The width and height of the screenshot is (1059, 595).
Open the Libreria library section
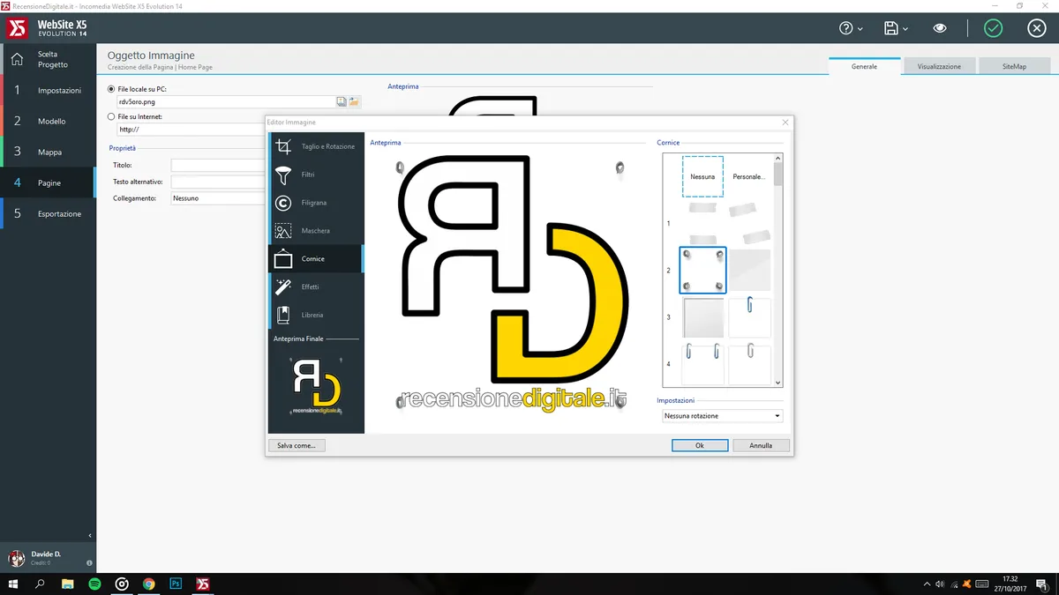(315, 315)
